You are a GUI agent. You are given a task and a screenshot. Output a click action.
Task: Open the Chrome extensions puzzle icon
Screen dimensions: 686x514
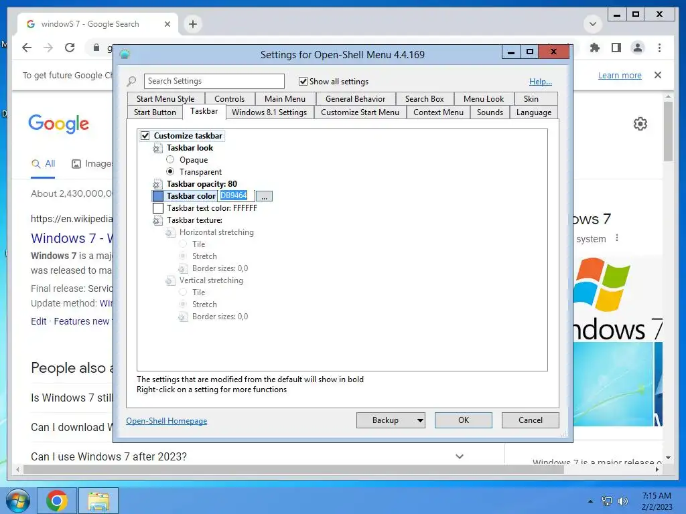pyautogui.click(x=595, y=48)
